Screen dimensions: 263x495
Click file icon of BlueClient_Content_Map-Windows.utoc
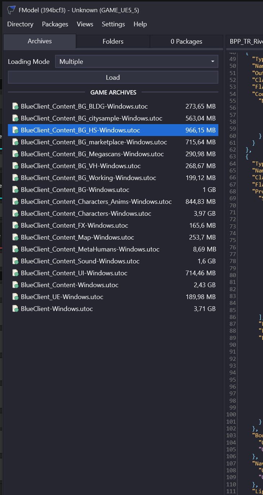pos(15,237)
